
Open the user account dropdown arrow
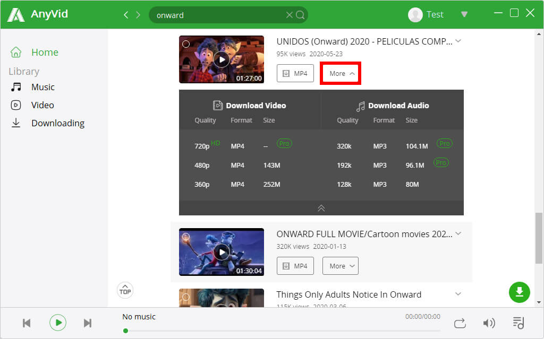(x=464, y=14)
